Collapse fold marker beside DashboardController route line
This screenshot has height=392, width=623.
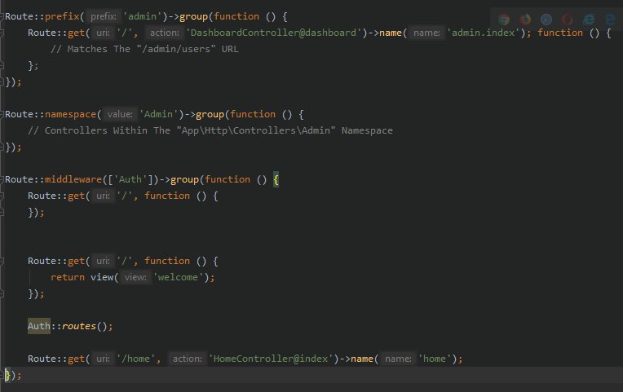click(2, 33)
